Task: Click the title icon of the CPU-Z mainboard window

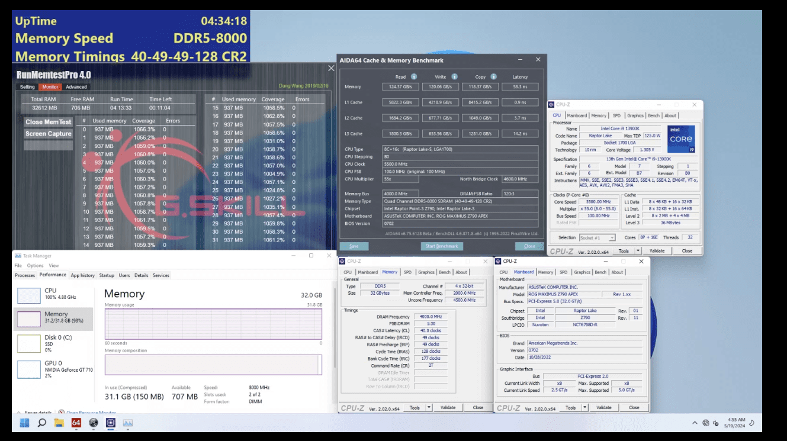Action: (x=499, y=261)
